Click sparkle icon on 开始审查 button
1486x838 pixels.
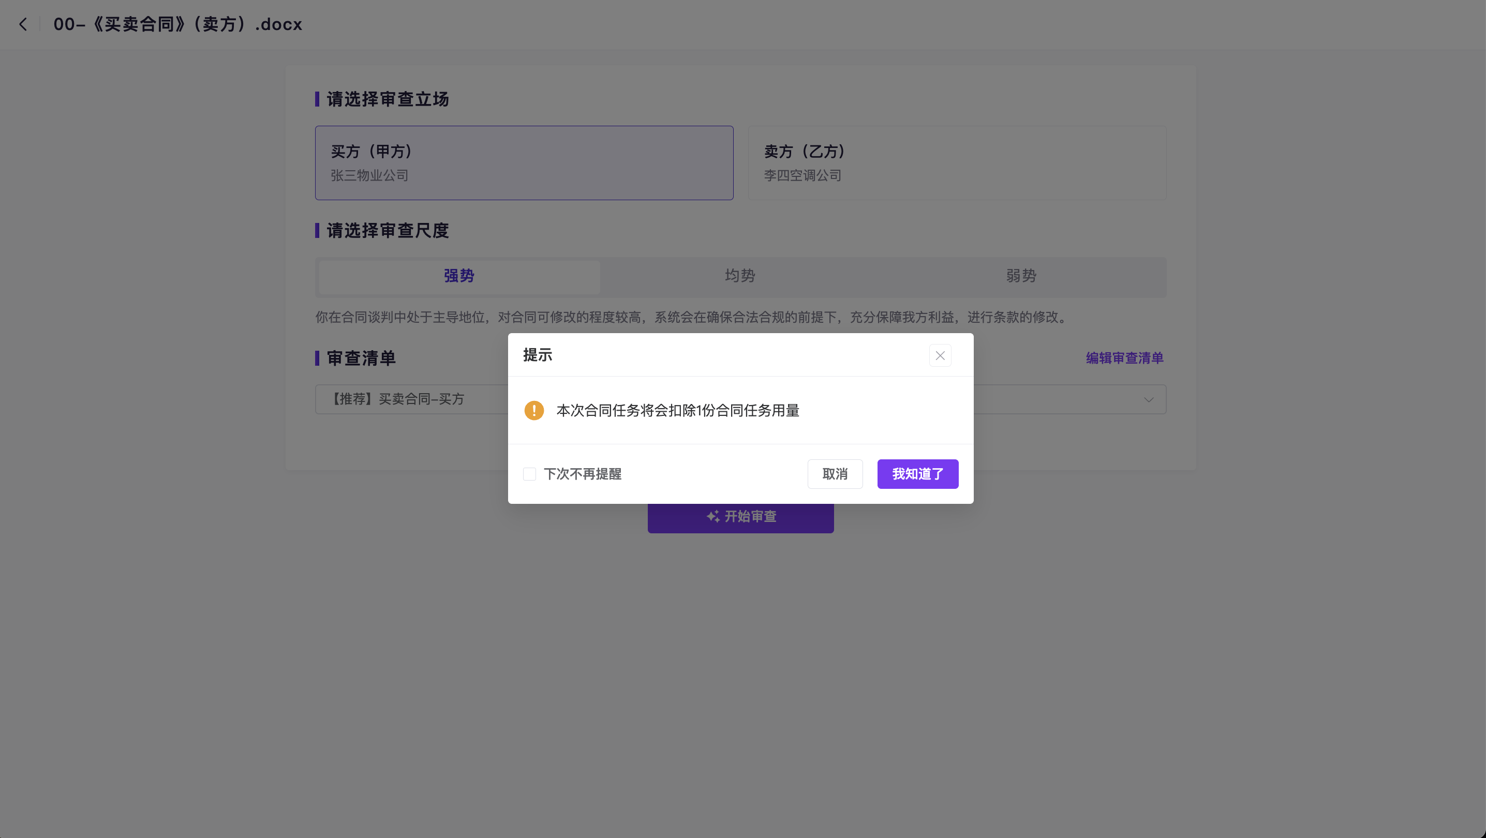pyautogui.click(x=712, y=517)
